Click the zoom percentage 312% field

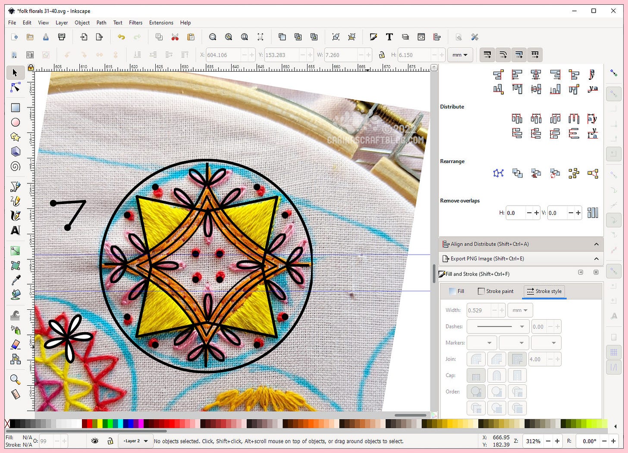[533, 441]
